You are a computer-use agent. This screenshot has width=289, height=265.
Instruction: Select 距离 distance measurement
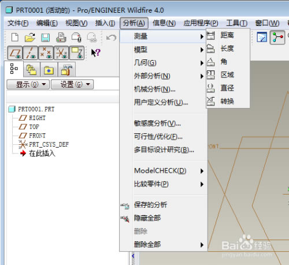228,35
